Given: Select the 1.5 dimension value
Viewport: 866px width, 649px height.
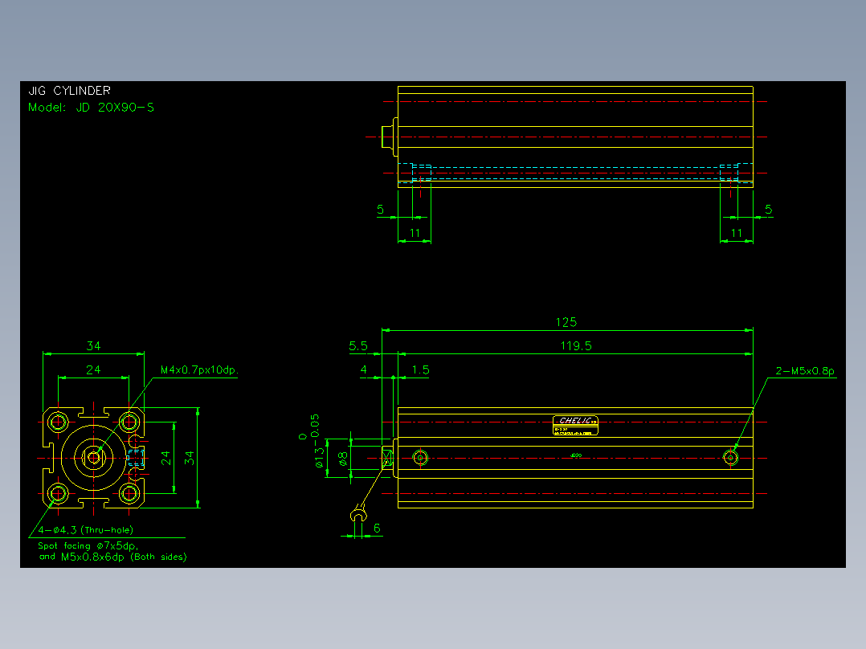Looking at the screenshot, I should [420, 370].
